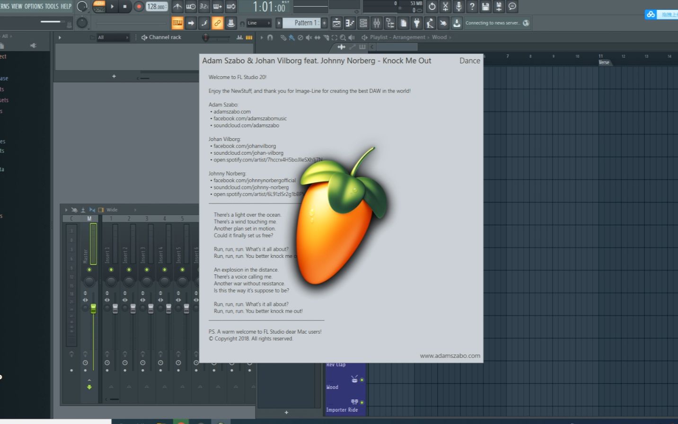Click the Record button
The width and height of the screenshot is (678, 424).
point(139,7)
